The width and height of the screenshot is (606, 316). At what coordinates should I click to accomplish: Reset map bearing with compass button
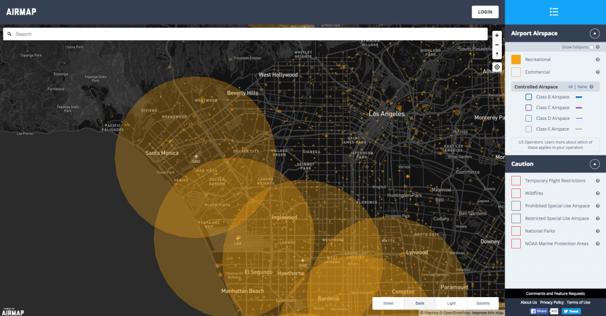click(x=497, y=54)
